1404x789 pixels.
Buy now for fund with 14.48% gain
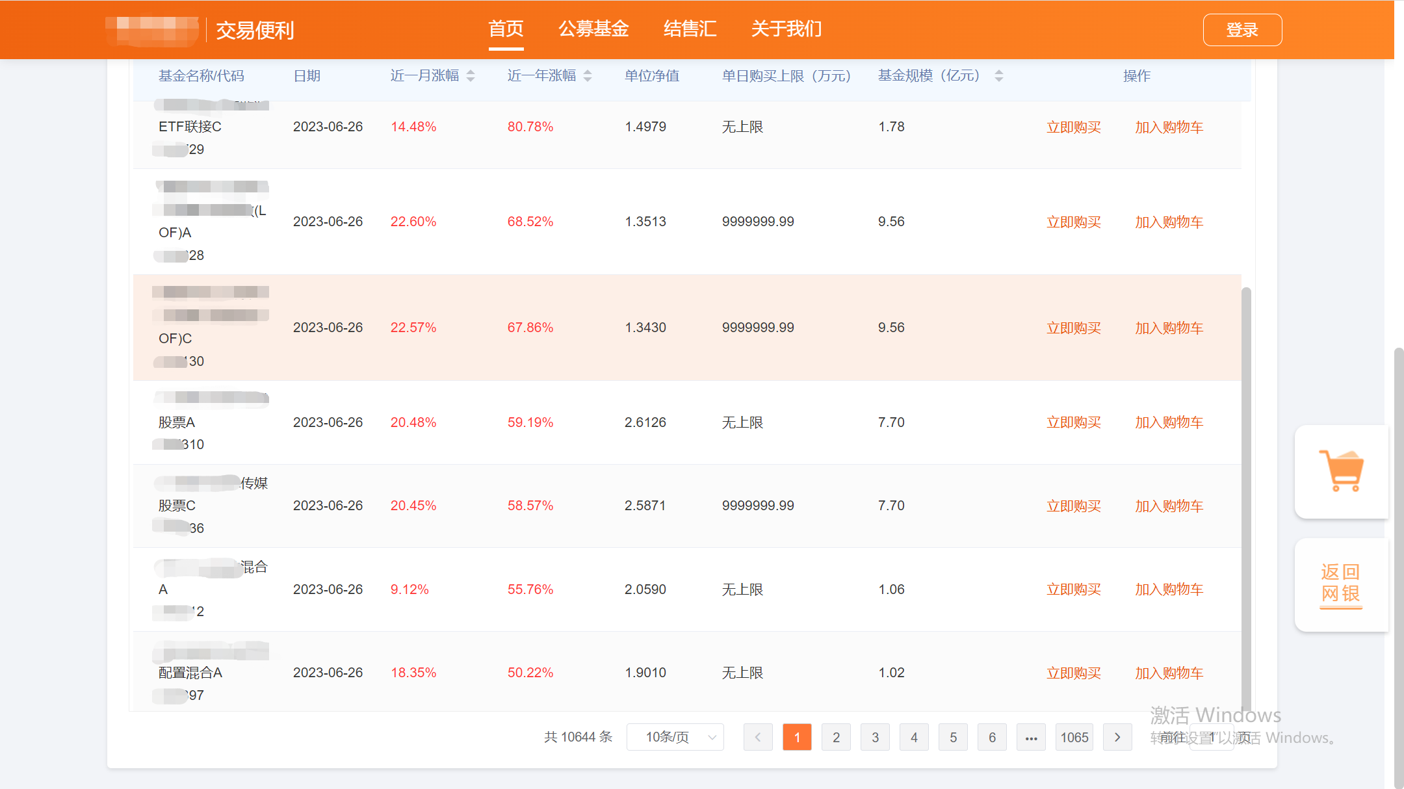click(x=1074, y=127)
